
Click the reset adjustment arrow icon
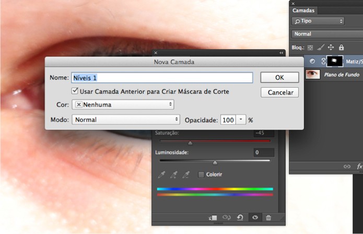pos(240,217)
